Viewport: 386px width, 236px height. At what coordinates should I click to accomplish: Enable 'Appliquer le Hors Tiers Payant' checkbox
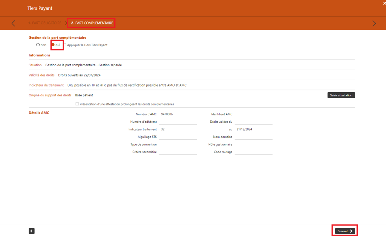[x=65, y=45]
